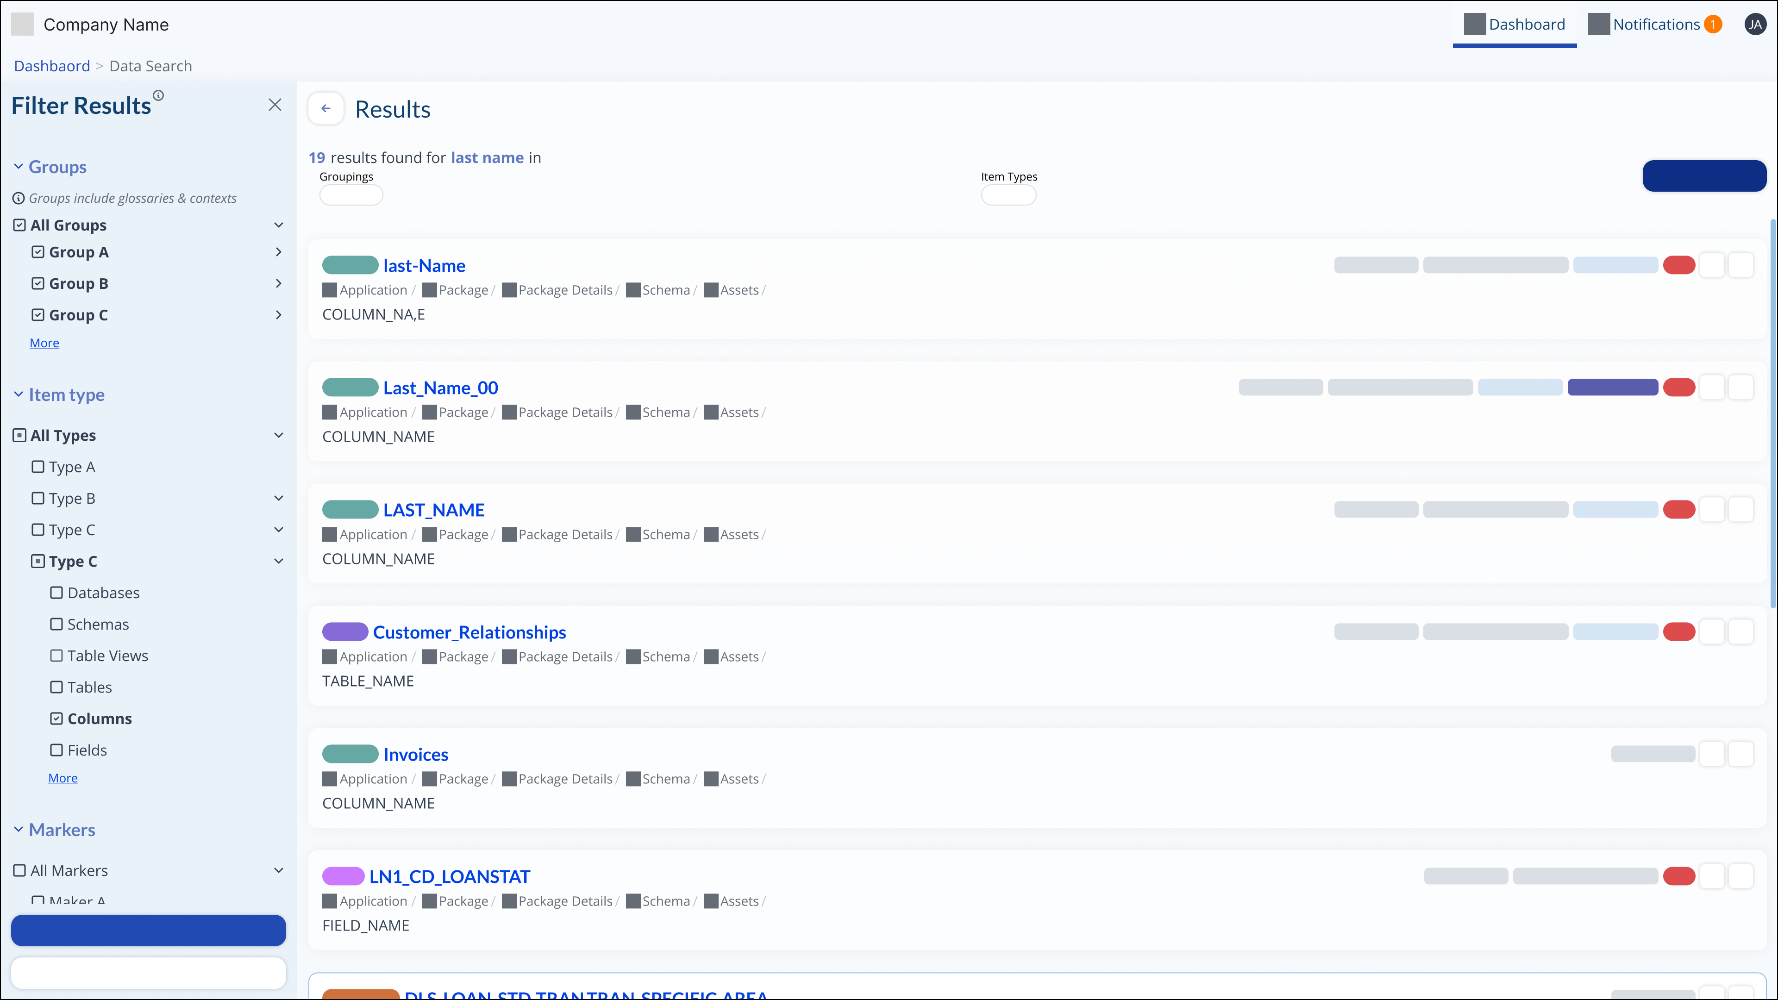Viewport: 1778px width, 1000px height.
Task: Uncheck the Columns checkbox
Action: [x=56, y=719]
